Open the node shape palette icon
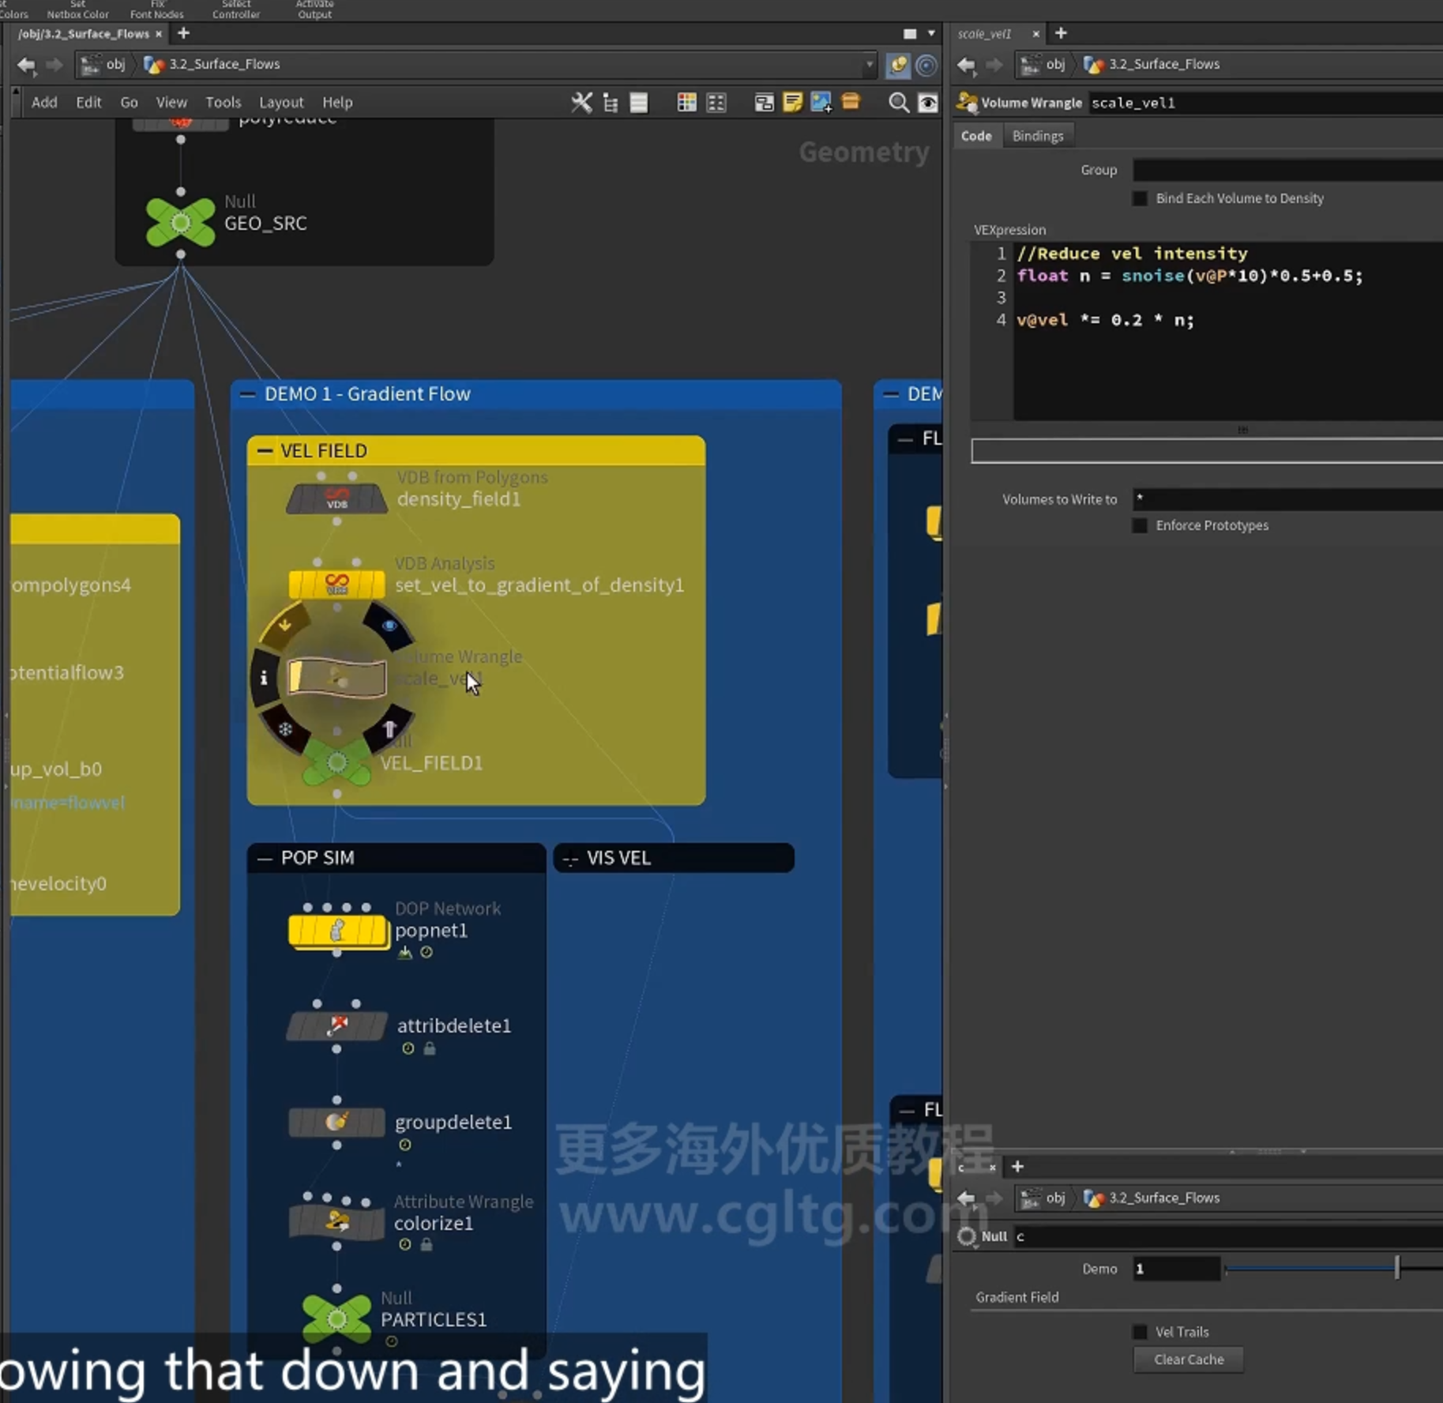This screenshot has width=1443, height=1403. click(716, 103)
